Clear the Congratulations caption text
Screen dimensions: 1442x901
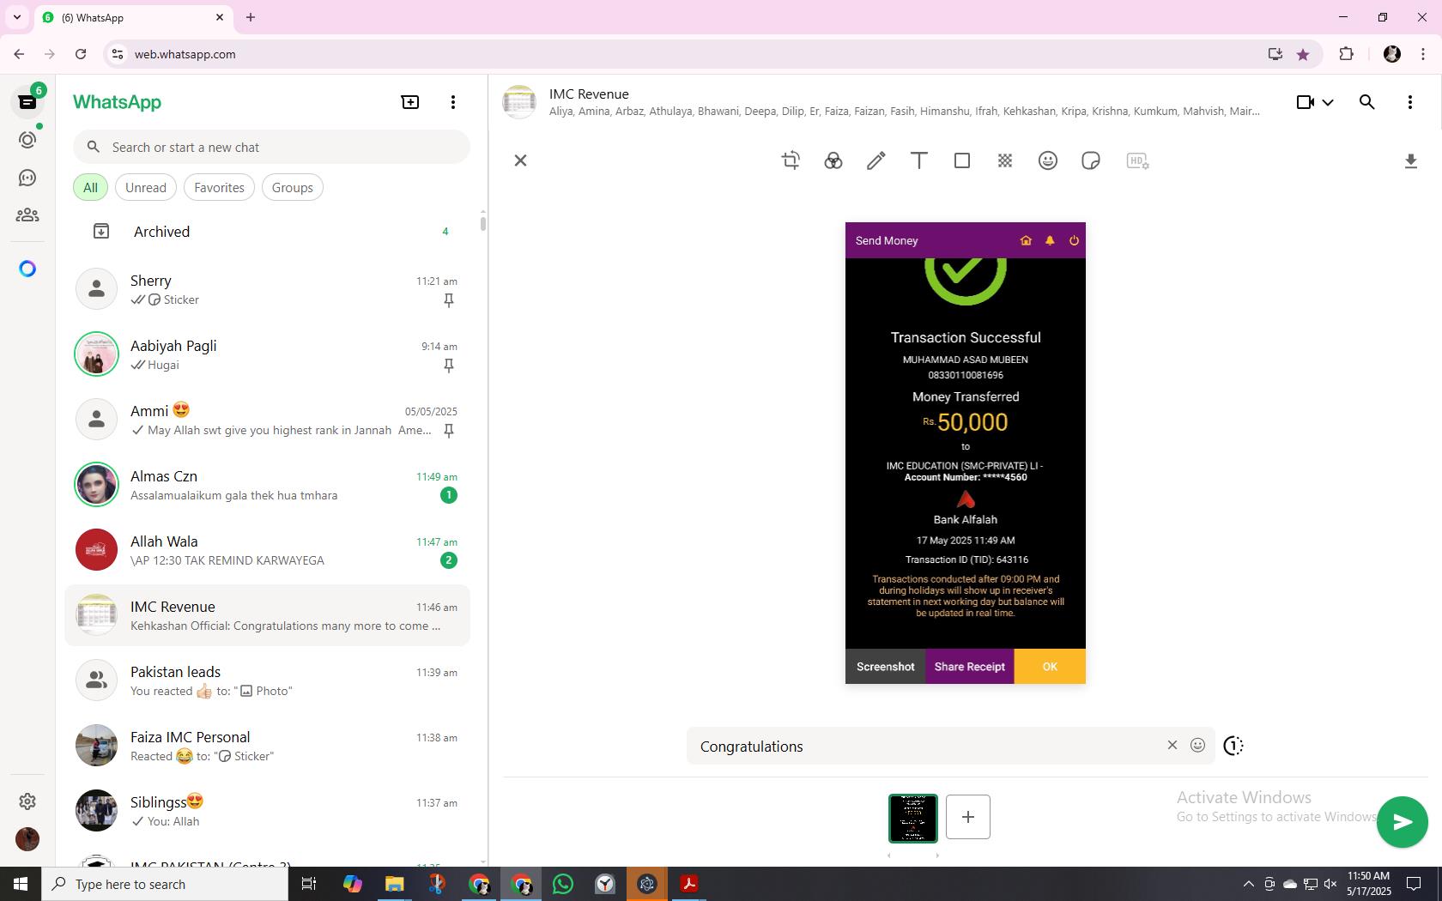click(1172, 745)
